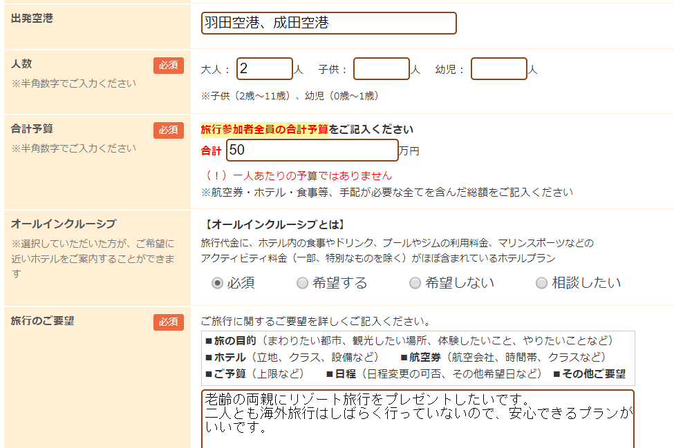The width and height of the screenshot is (674, 448).
Task: Click the 合計 budget field containing 50
Action: click(x=312, y=150)
